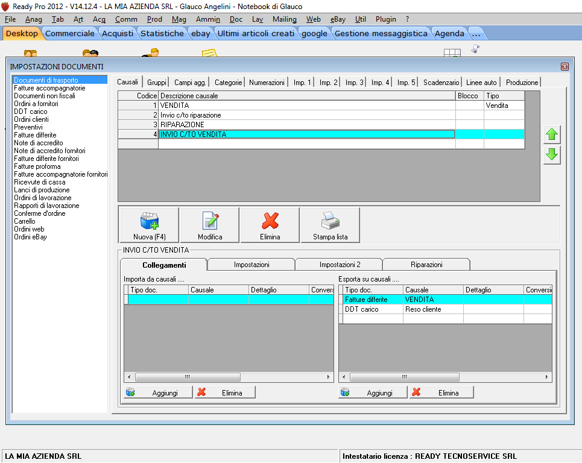
Task: Select Ordini eBay in document list
Action: (30, 237)
